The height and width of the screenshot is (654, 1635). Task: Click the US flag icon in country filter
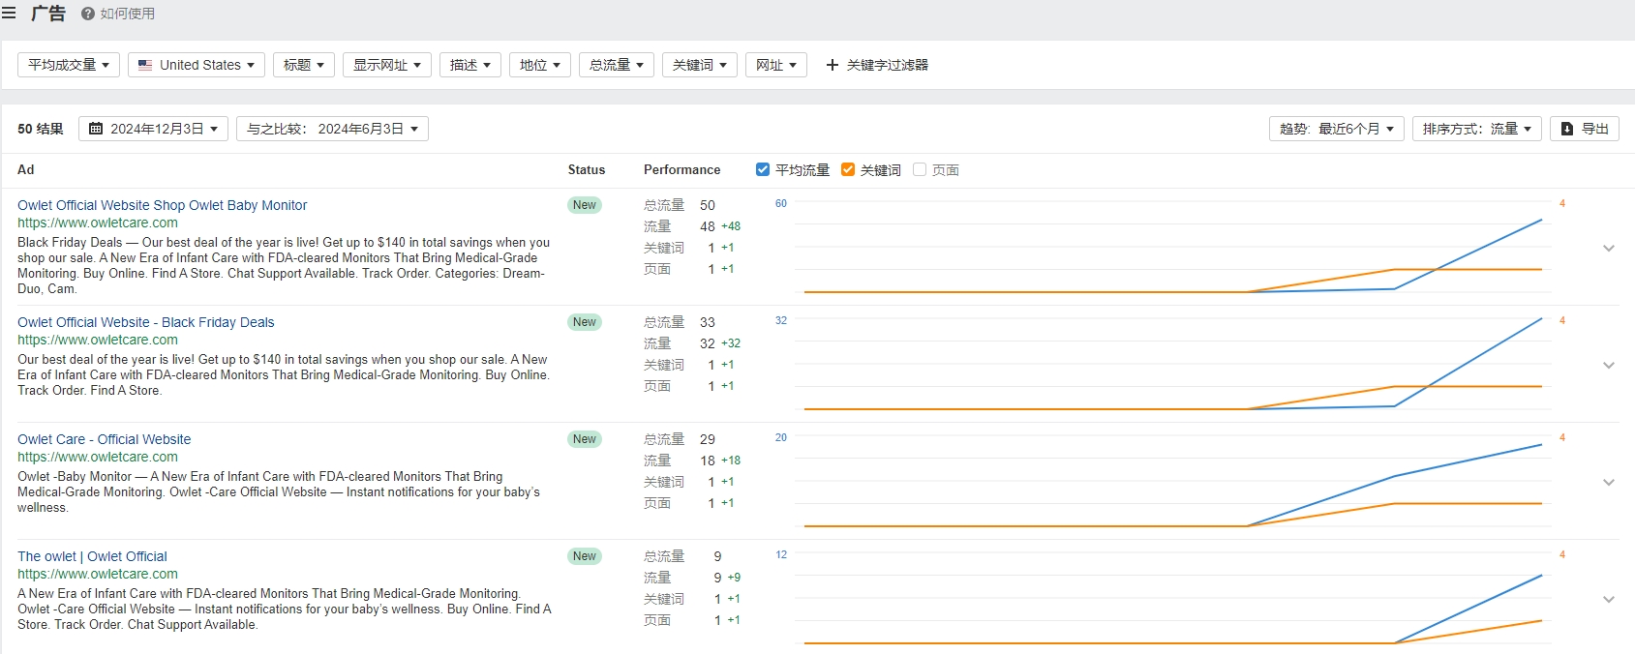pyautogui.click(x=145, y=65)
